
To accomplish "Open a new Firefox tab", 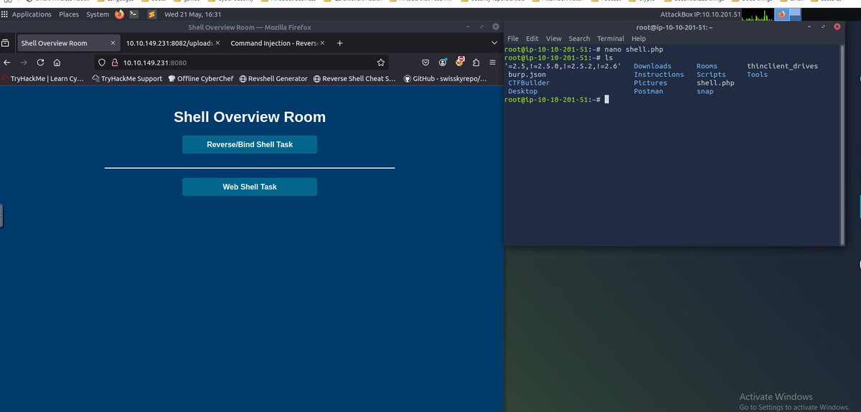I will tap(340, 43).
